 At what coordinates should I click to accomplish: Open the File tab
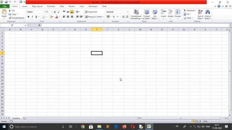[x=5, y=6]
